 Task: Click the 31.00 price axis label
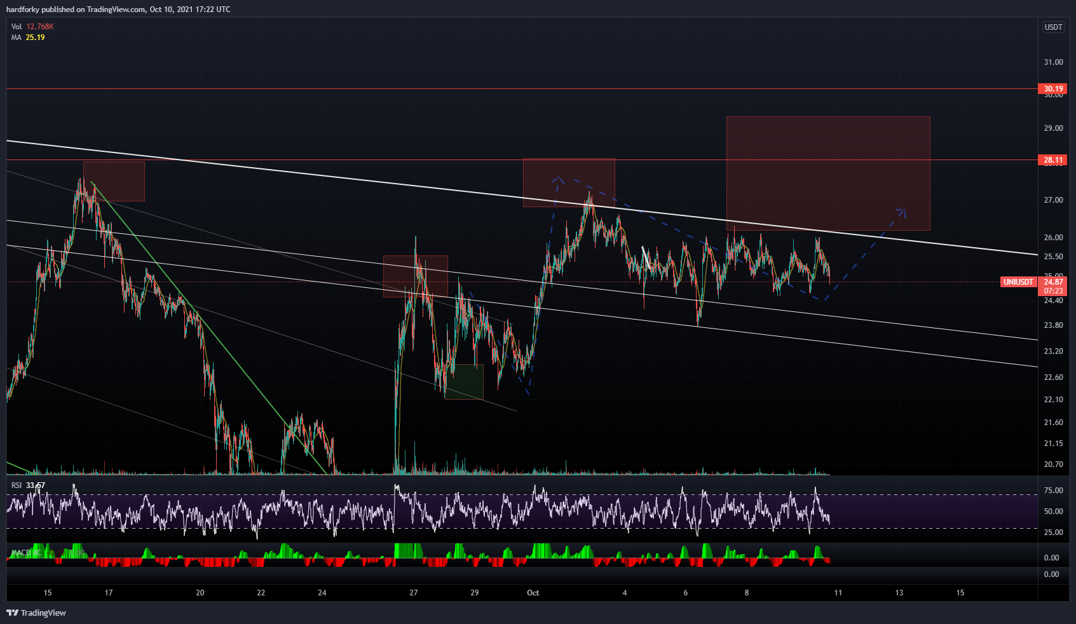(x=1053, y=62)
